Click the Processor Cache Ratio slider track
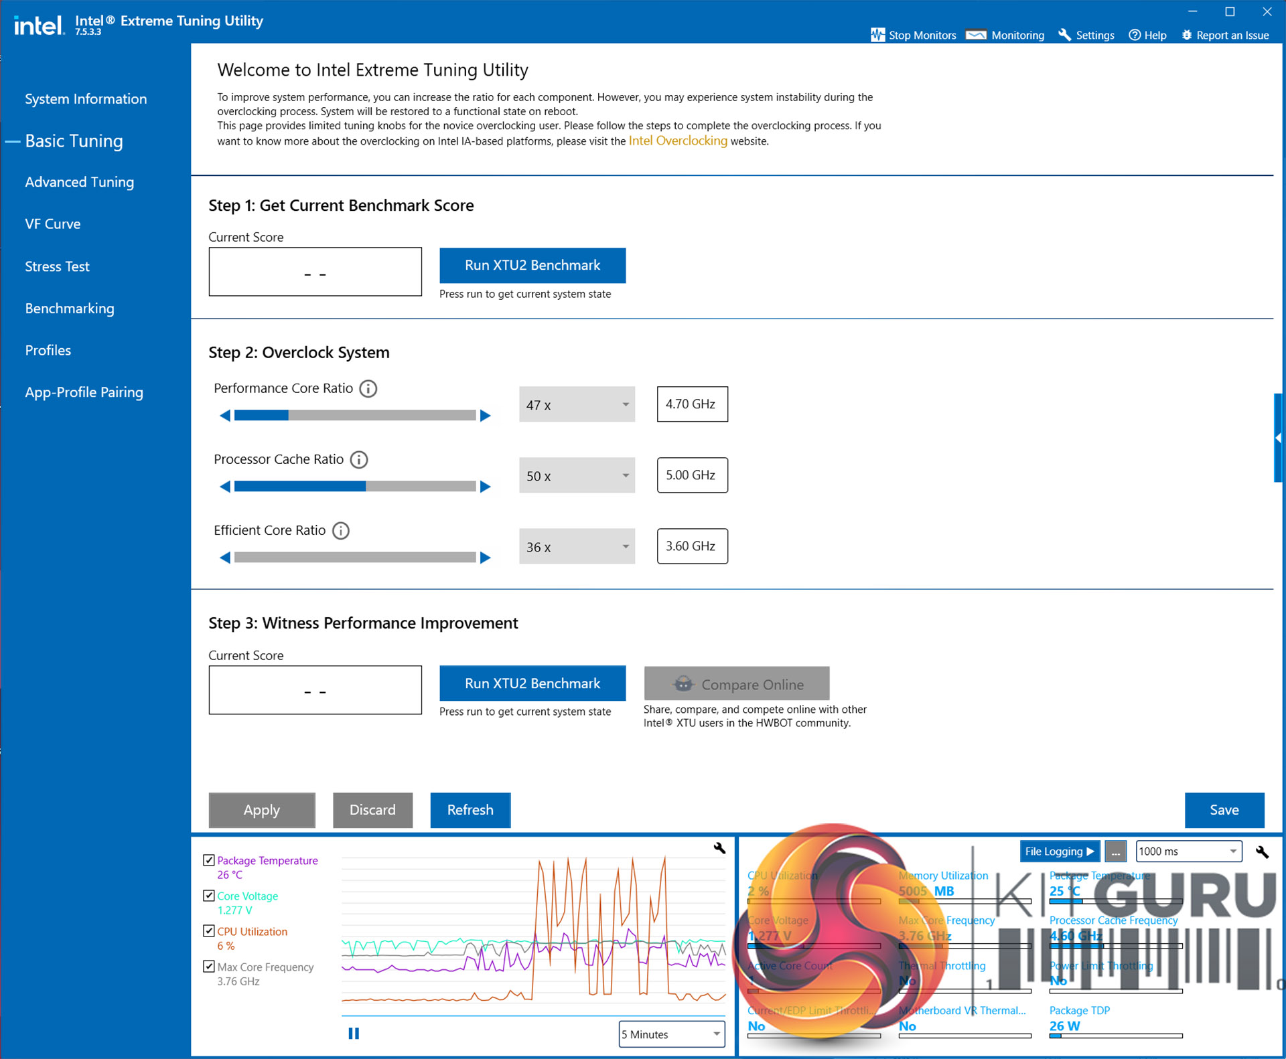 coord(355,487)
